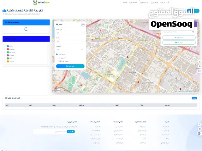This screenshot has height=151, width=202.
Task: Click the blue subscribe button in newsletter section
Action: coord(71,131)
